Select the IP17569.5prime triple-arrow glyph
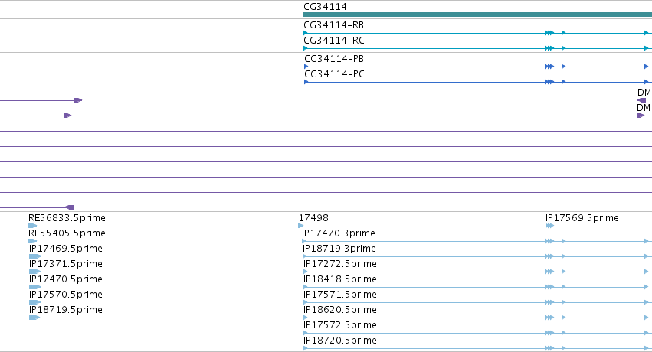This screenshot has height=352, width=652. [549, 226]
